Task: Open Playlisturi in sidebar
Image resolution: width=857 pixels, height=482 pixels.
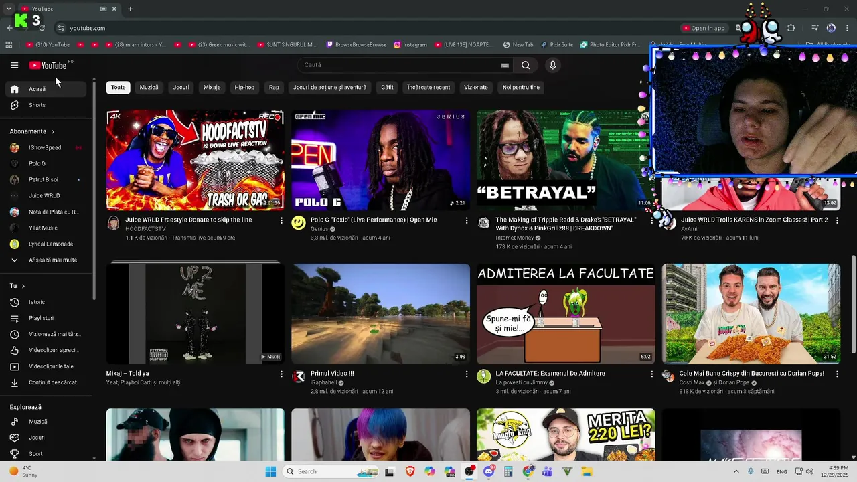Action: (47, 318)
